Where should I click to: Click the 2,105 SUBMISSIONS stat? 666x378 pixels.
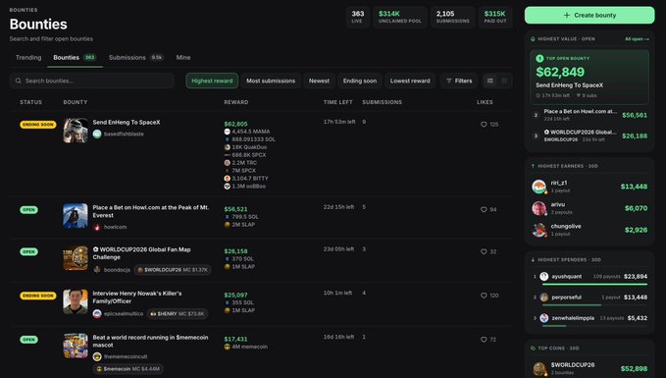tap(453, 17)
